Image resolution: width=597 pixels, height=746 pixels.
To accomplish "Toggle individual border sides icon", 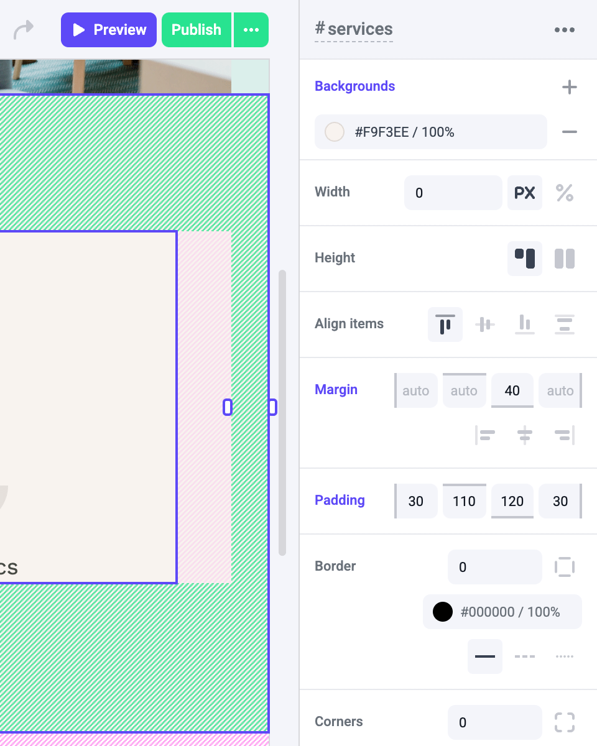I will (564, 567).
